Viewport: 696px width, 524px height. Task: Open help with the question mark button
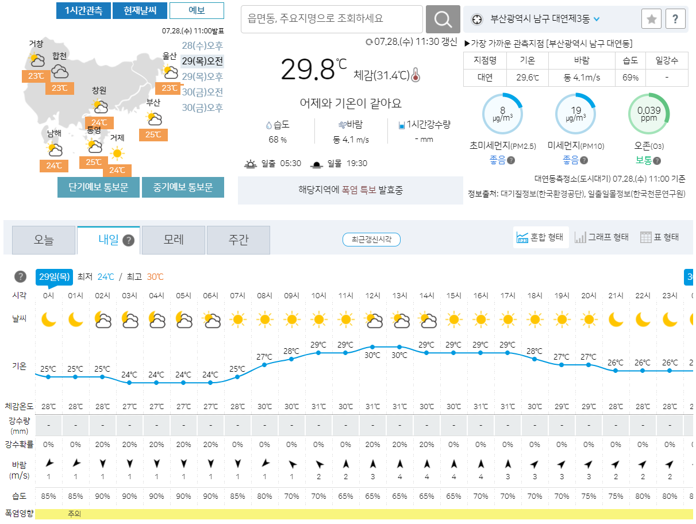tap(675, 19)
